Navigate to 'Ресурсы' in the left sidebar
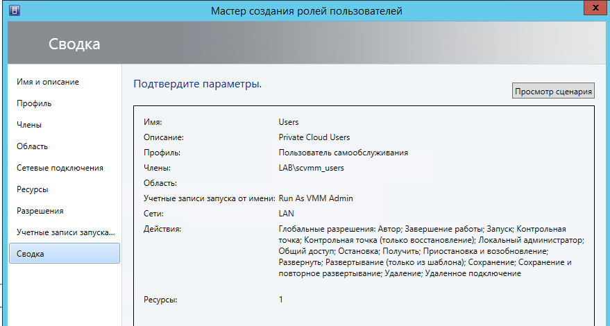 pos(33,189)
